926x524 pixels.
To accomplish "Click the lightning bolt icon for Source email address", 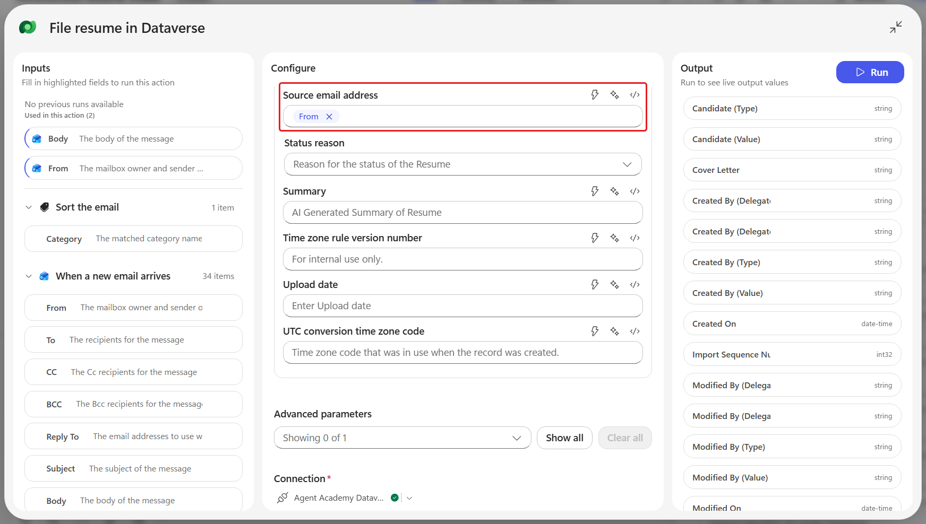I will (x=595, y=95).
